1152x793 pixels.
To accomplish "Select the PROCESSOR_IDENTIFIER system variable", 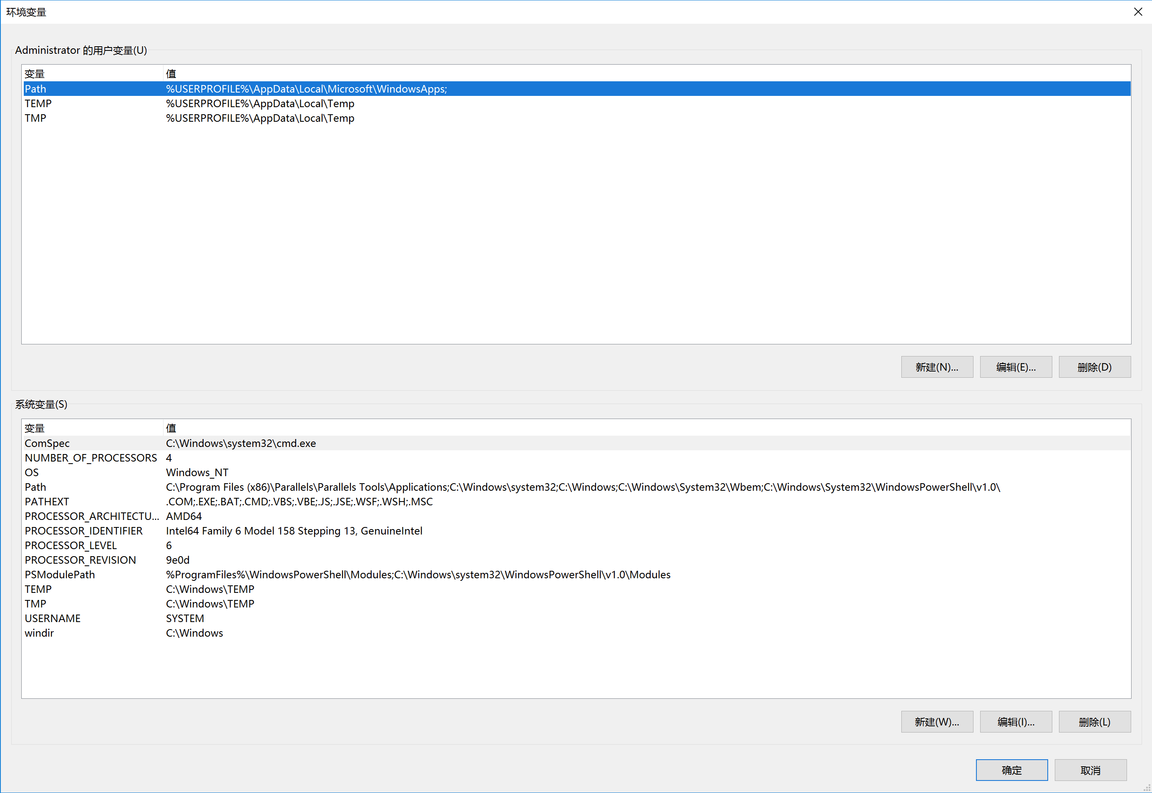I will pos(83,531).
